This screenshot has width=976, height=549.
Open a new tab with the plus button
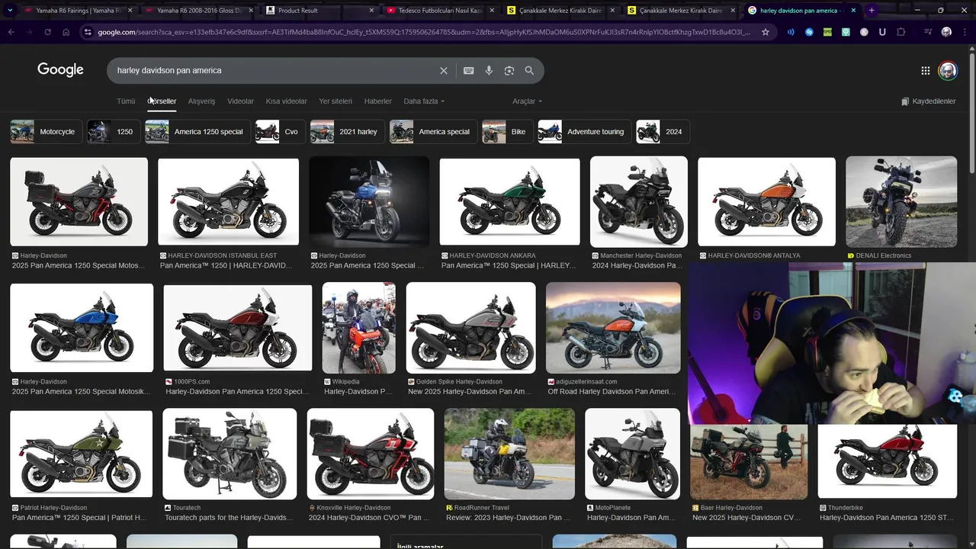(872, 11)
